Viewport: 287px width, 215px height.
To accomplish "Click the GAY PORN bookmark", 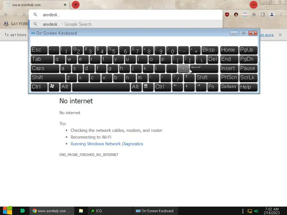I will [x=16, y=24].
